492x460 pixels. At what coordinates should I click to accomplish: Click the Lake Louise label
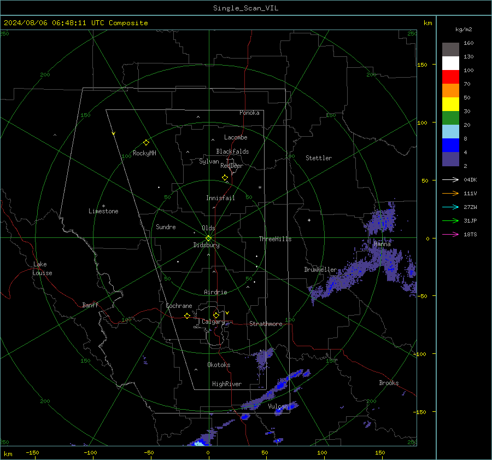point(42,269)
